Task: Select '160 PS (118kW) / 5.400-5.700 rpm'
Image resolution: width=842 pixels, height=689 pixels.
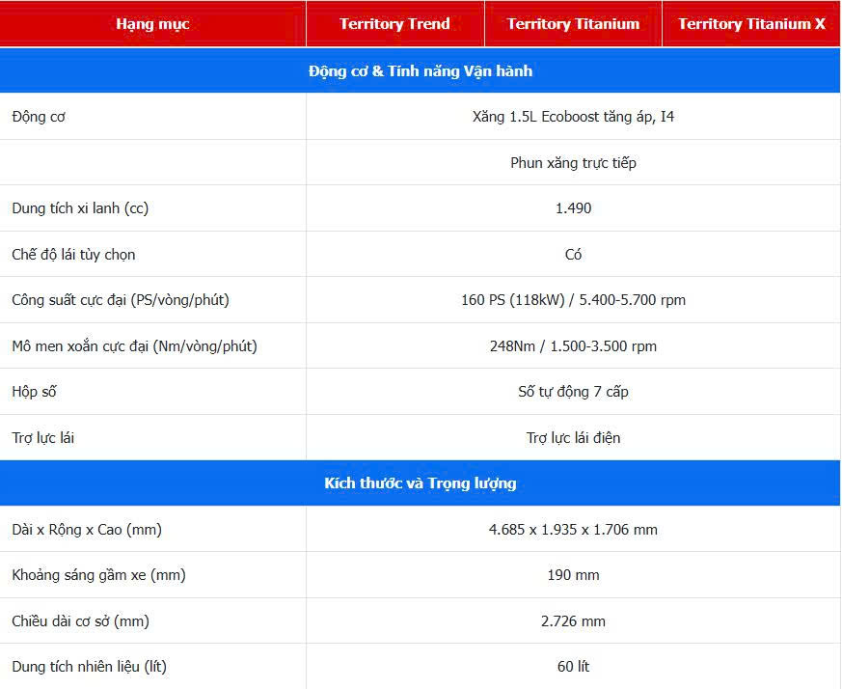Action: (573, 300)
